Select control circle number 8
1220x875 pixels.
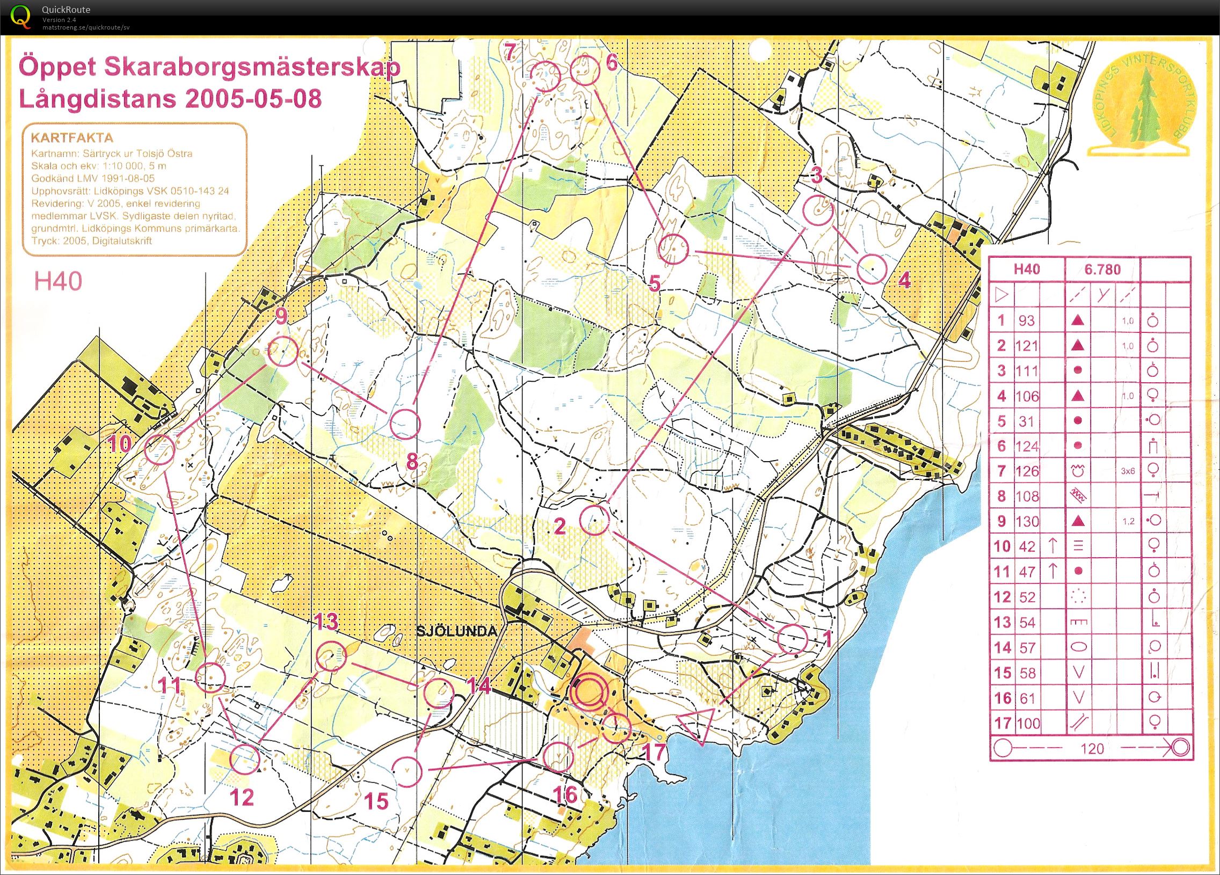[x=404, y=424]
